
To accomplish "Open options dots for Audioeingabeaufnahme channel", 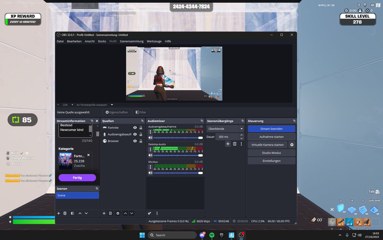I will [x=150, y=132].
